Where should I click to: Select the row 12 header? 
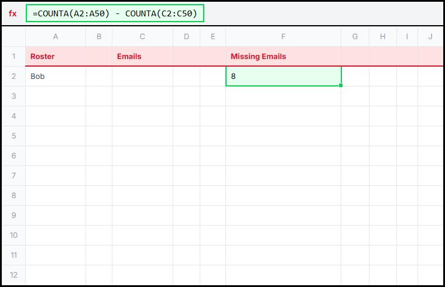(13, 275)
